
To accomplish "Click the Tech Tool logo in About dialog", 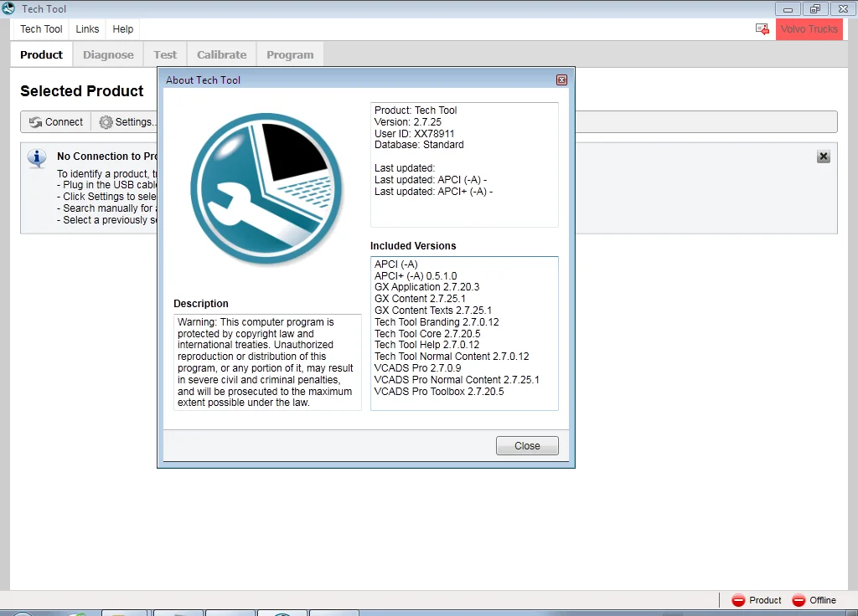I will pos(266,188).
